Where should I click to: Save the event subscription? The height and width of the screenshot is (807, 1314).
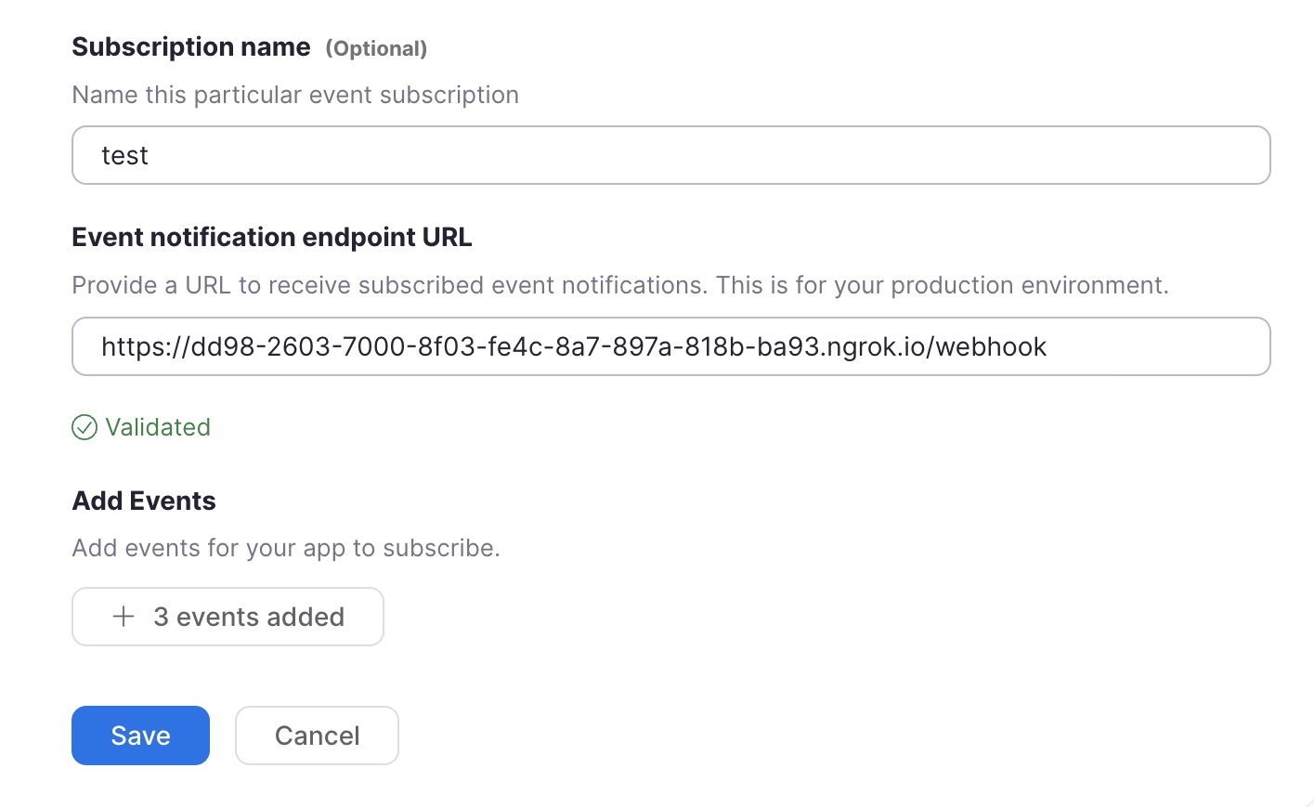coord(140,735)
